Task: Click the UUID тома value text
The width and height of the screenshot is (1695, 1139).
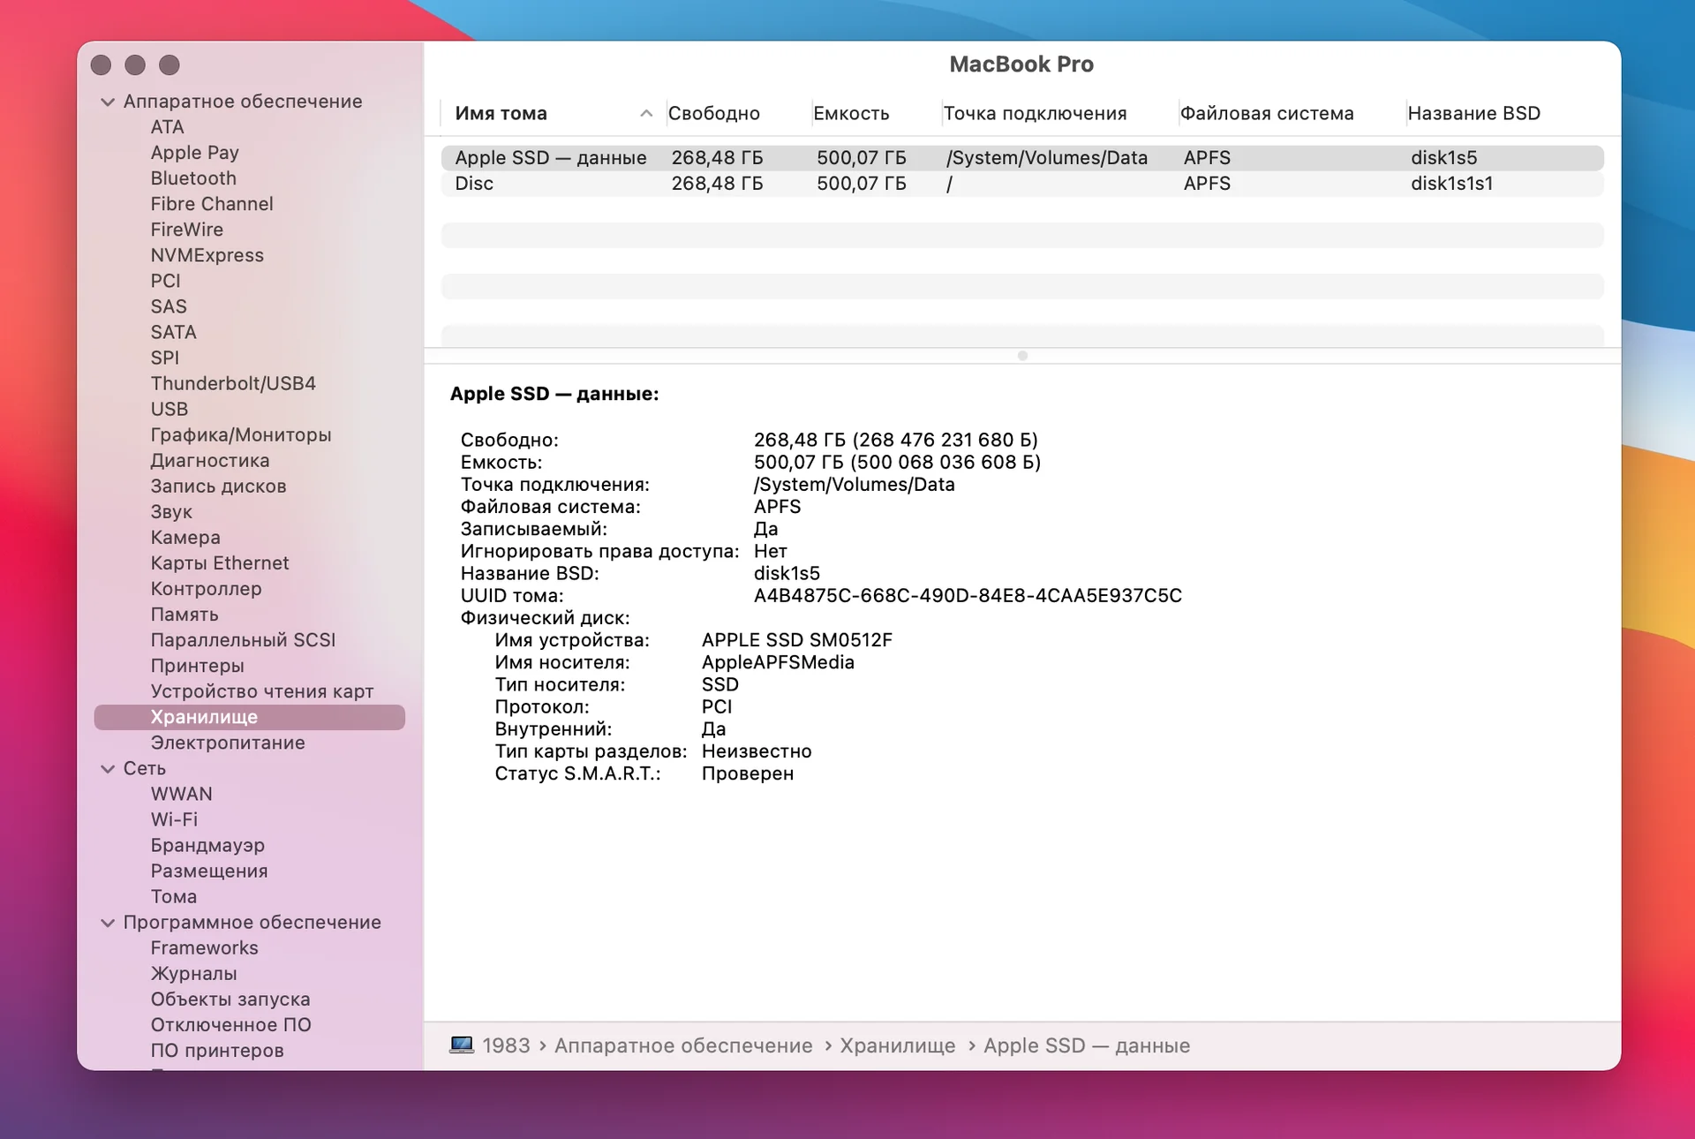Action: pyautogui.click(x=968, y=596)
